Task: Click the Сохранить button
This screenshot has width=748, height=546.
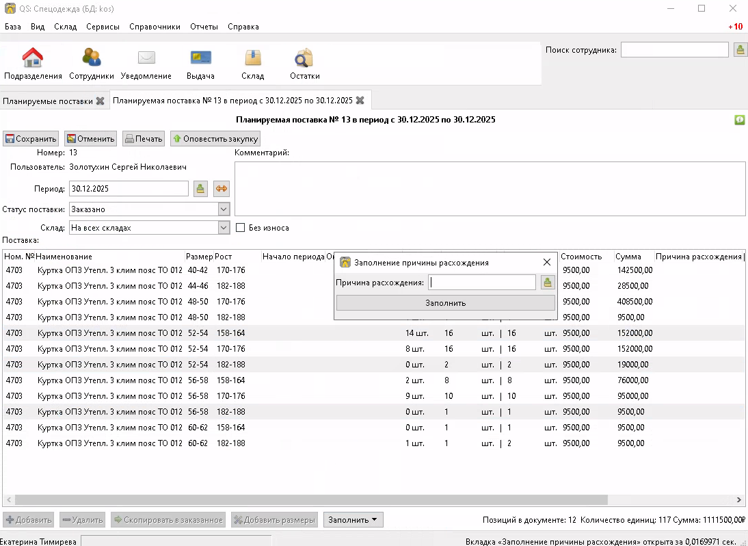Action: pos(31,139)
